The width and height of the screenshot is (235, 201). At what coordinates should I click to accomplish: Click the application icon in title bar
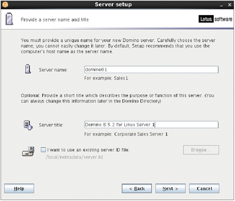point(5,5)
